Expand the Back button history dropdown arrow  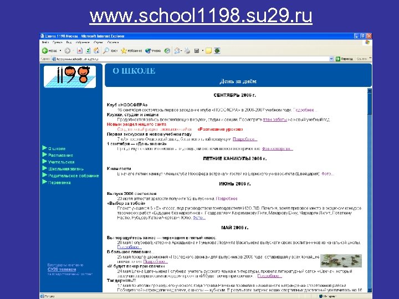point(60,51)
